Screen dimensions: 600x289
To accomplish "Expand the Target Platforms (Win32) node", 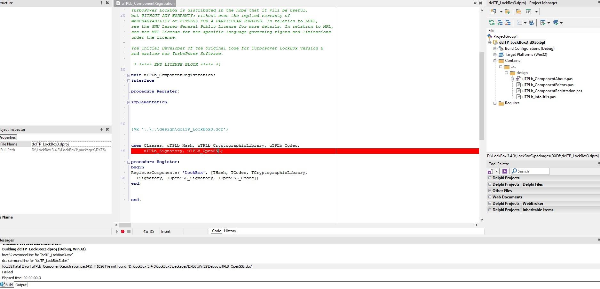I will pos(495,55).
